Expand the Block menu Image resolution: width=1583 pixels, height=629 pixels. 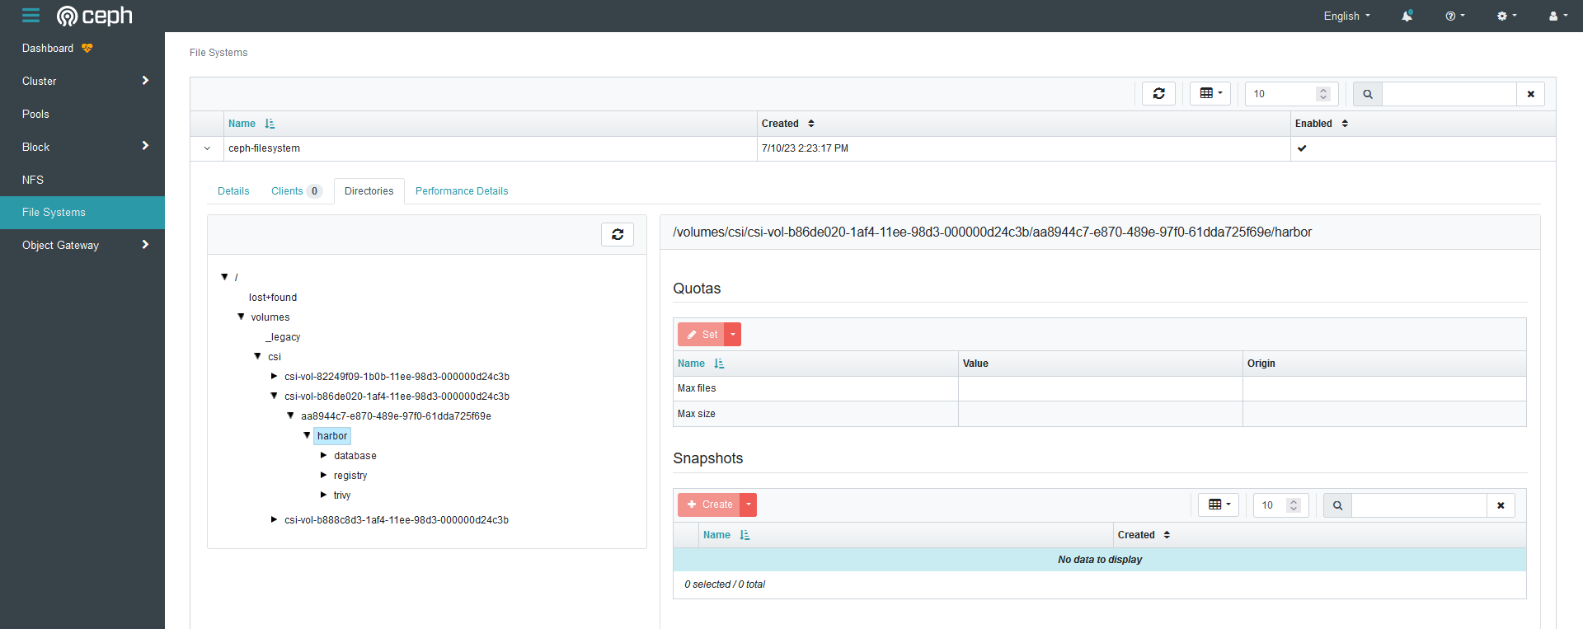coord(82,147)
